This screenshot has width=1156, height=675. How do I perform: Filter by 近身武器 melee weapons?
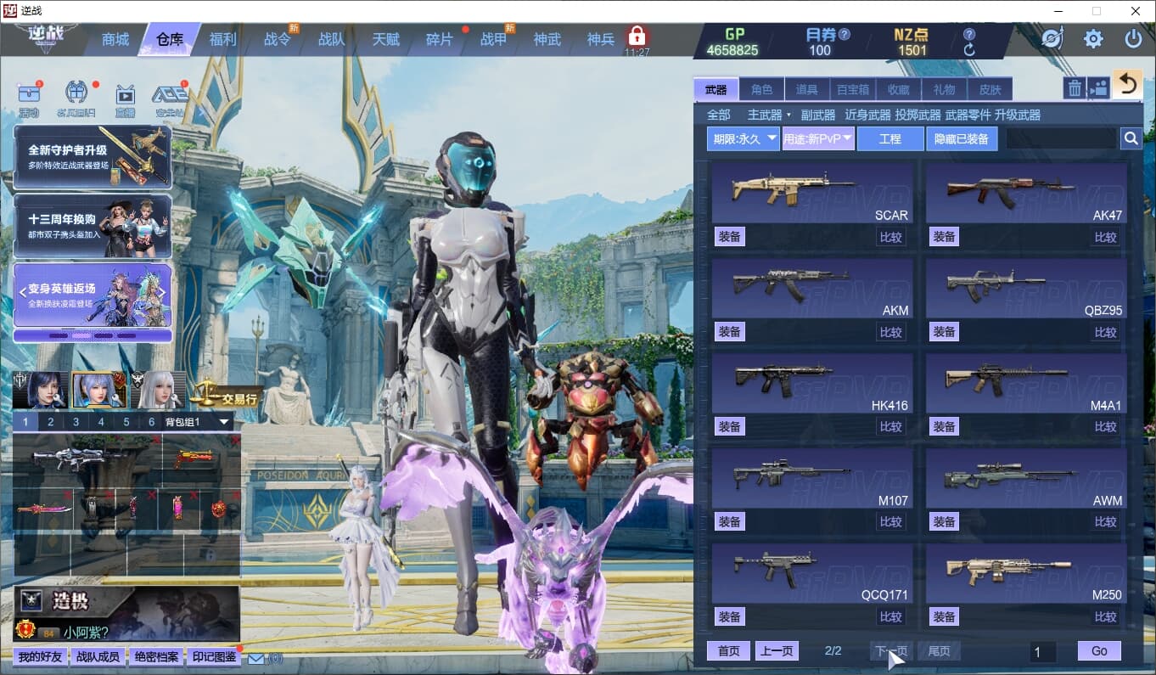(x=867, y=115)
